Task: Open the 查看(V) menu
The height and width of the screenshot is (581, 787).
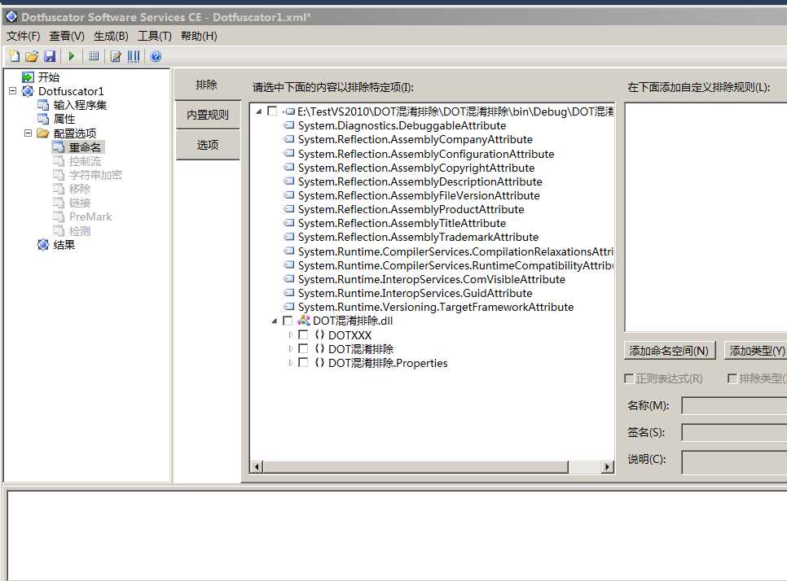Action: [x=67, y=36]
